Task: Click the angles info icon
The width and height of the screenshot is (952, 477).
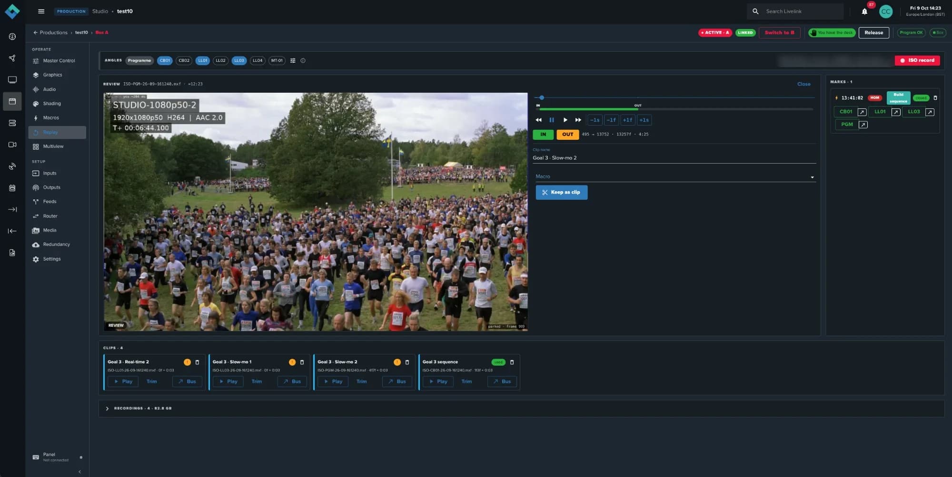Action: (x=303, y=60)
